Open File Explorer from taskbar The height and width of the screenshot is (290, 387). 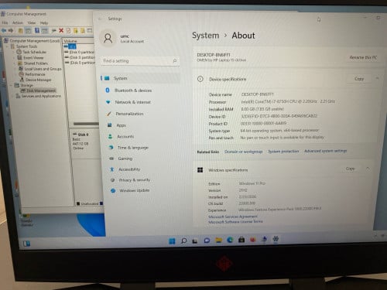coord(218,241)
